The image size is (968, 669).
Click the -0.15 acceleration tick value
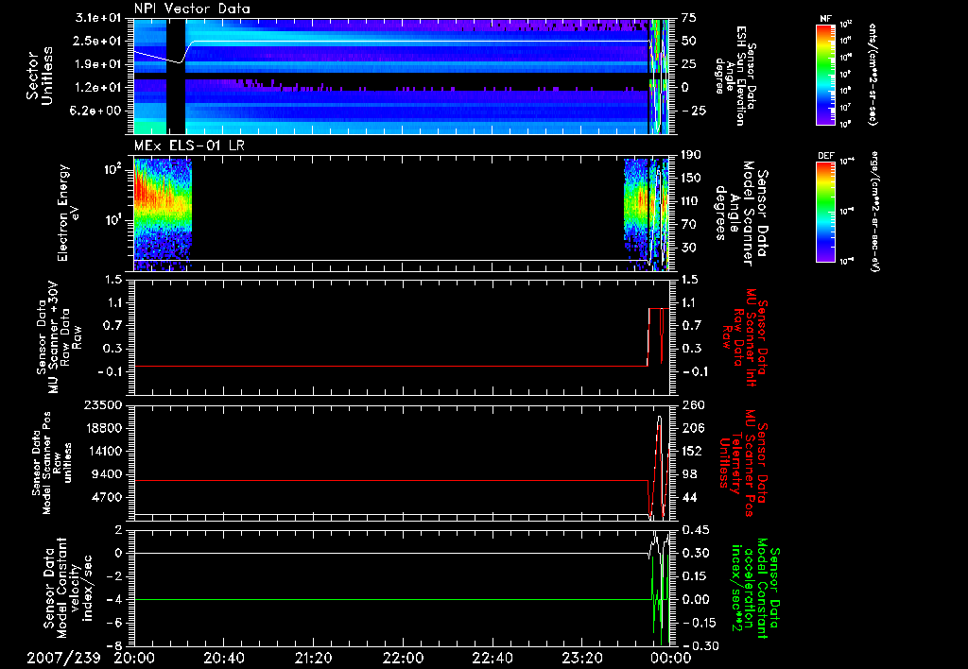[699, 624]
